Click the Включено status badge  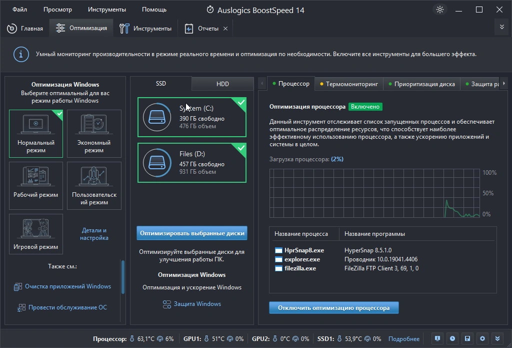click(x=365, y=107)
